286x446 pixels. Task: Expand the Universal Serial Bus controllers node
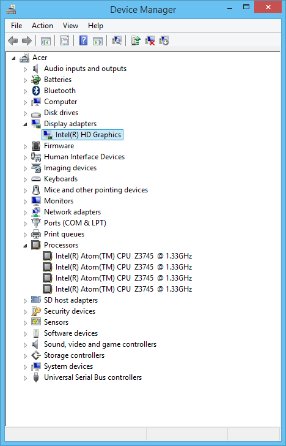(26, 378)
